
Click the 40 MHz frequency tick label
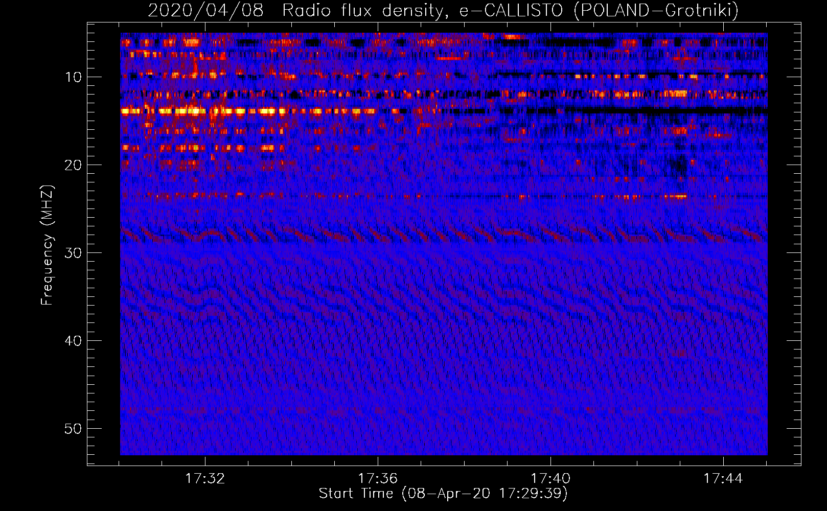coord(74,341)
